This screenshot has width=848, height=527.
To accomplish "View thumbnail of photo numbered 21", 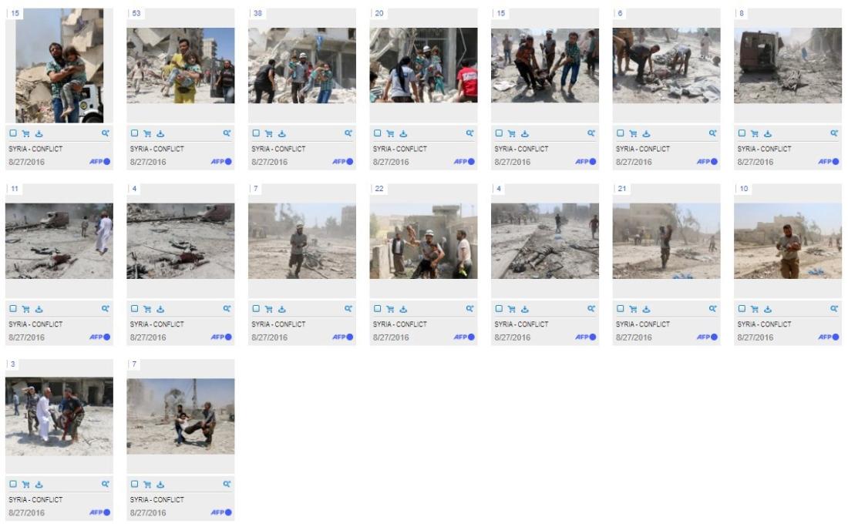I will point(666,241).
